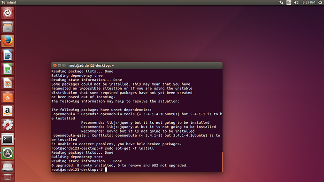Open Ubuntu Software Center icon
The height and width of the screenshot is (182, 324).
8,97
